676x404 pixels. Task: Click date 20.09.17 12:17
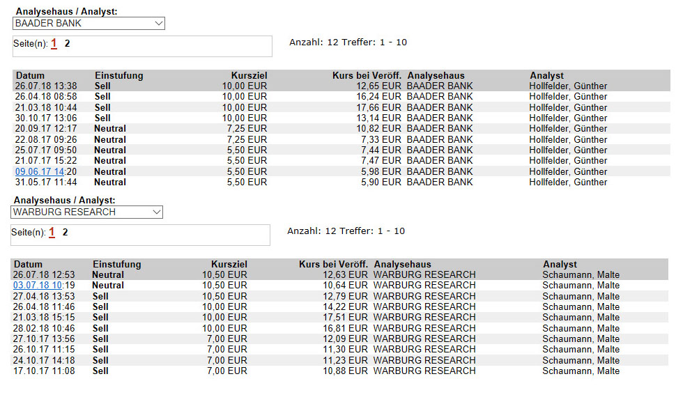point(46,128)
